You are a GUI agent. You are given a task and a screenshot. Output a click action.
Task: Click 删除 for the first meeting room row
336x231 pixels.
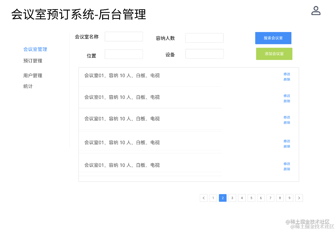pyautogui.click(x=287, y=79)
